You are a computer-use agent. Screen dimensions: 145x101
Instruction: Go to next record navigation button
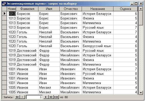pos(46,97)
